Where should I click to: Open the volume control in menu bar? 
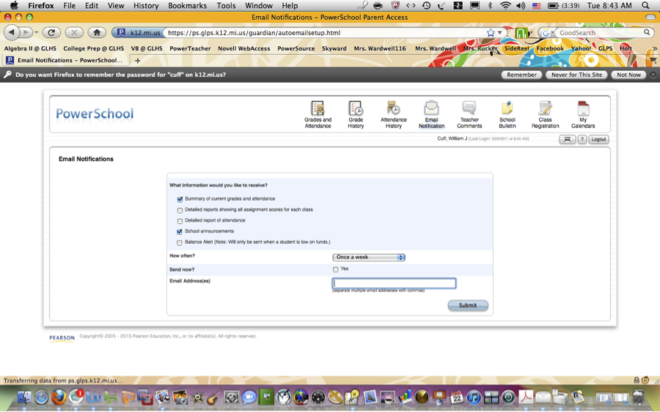[x=521, y=5]
